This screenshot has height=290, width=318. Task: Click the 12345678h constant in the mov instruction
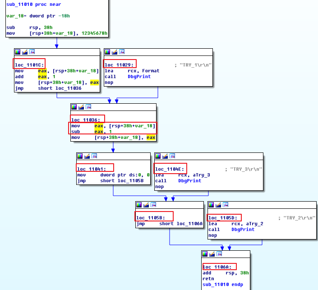pyautogui.click(x=95, y=33)
